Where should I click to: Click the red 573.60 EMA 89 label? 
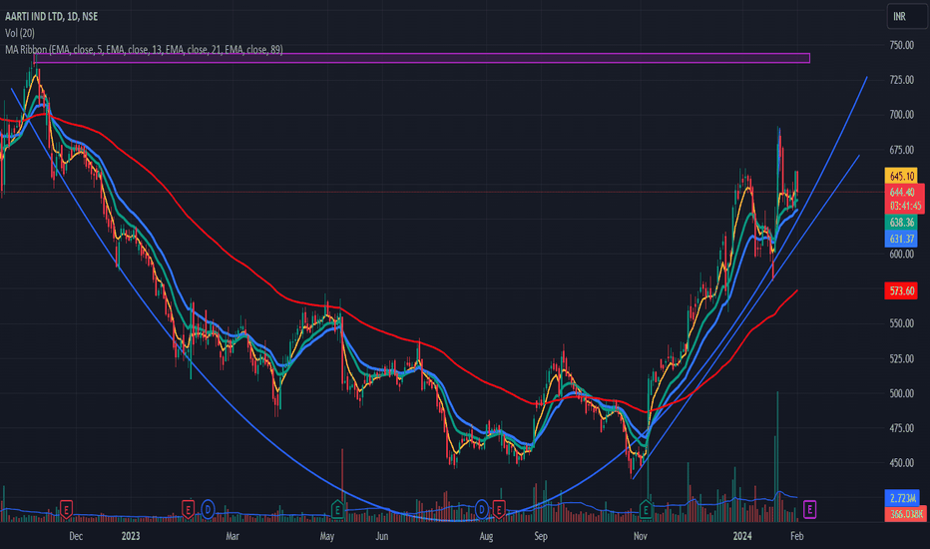coord(901,290)
